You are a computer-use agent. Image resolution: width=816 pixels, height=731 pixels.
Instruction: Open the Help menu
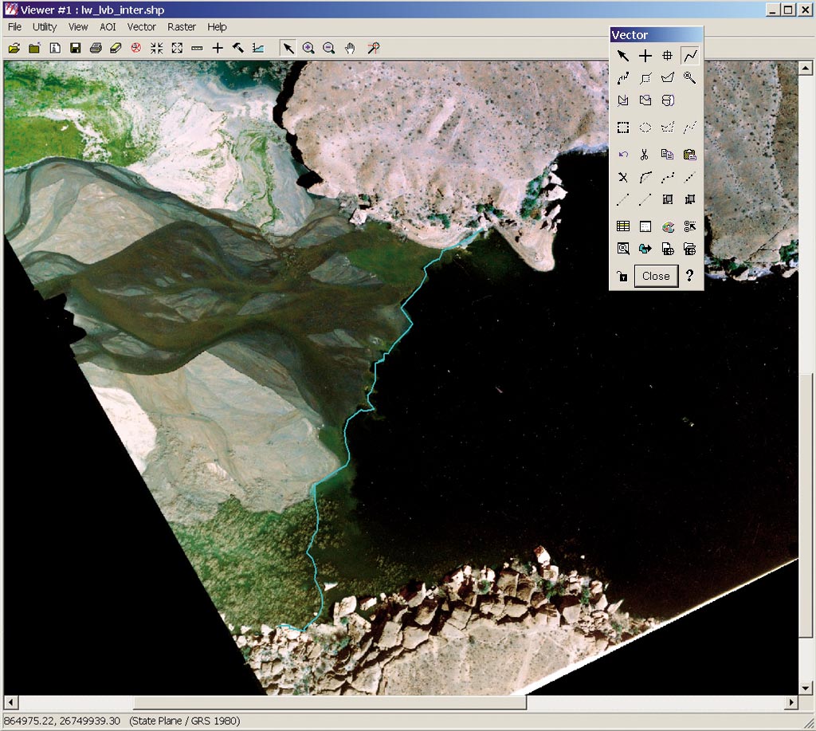tap(217, 26)
